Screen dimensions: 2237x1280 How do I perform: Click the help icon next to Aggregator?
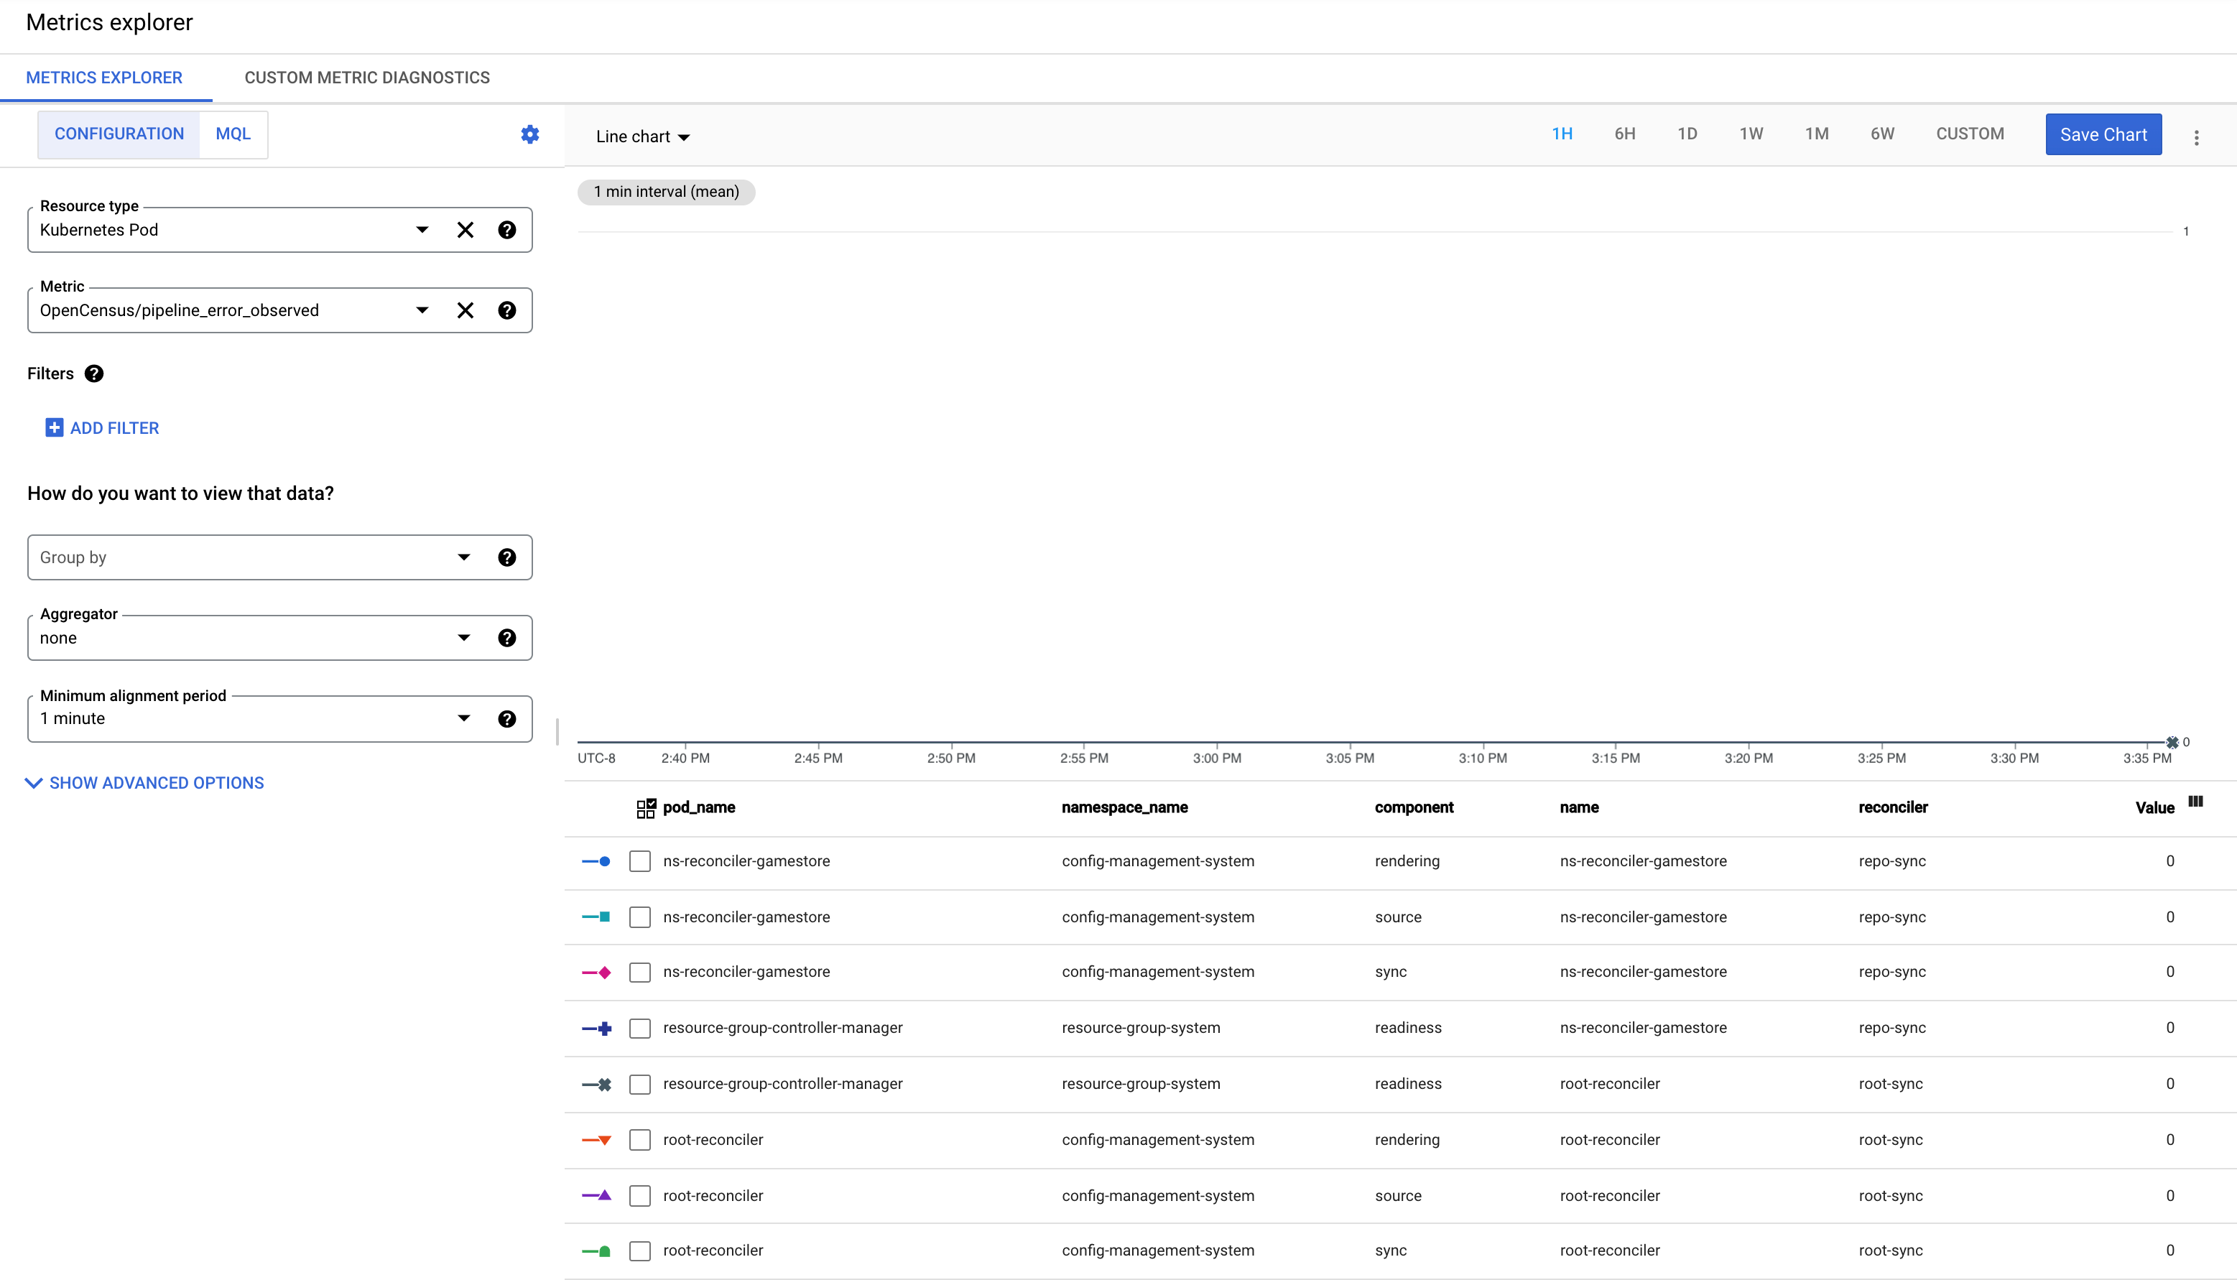[509, 638]
